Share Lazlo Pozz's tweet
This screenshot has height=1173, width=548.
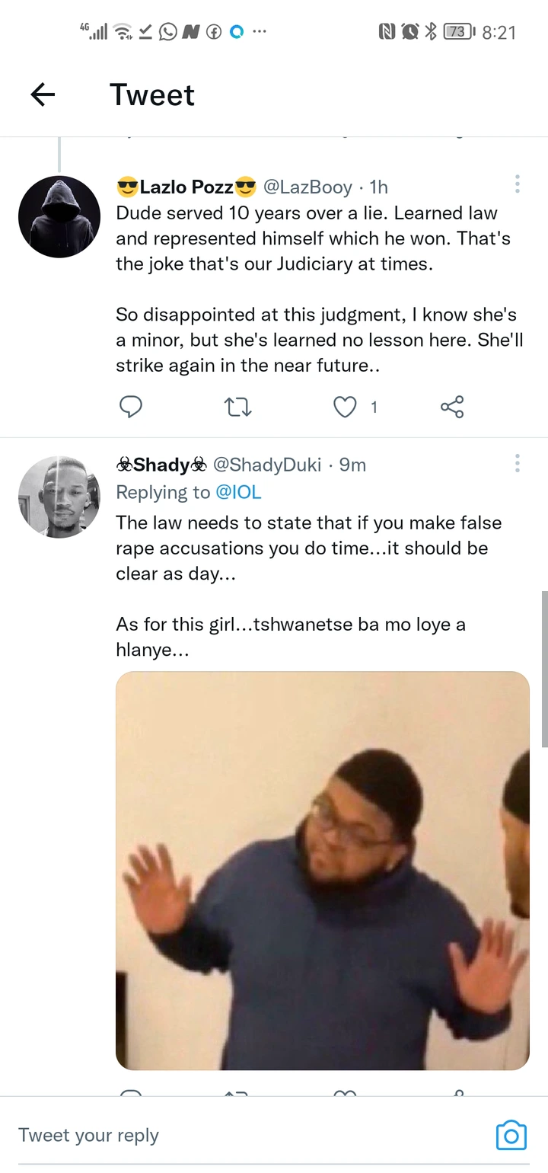[452, 408]
